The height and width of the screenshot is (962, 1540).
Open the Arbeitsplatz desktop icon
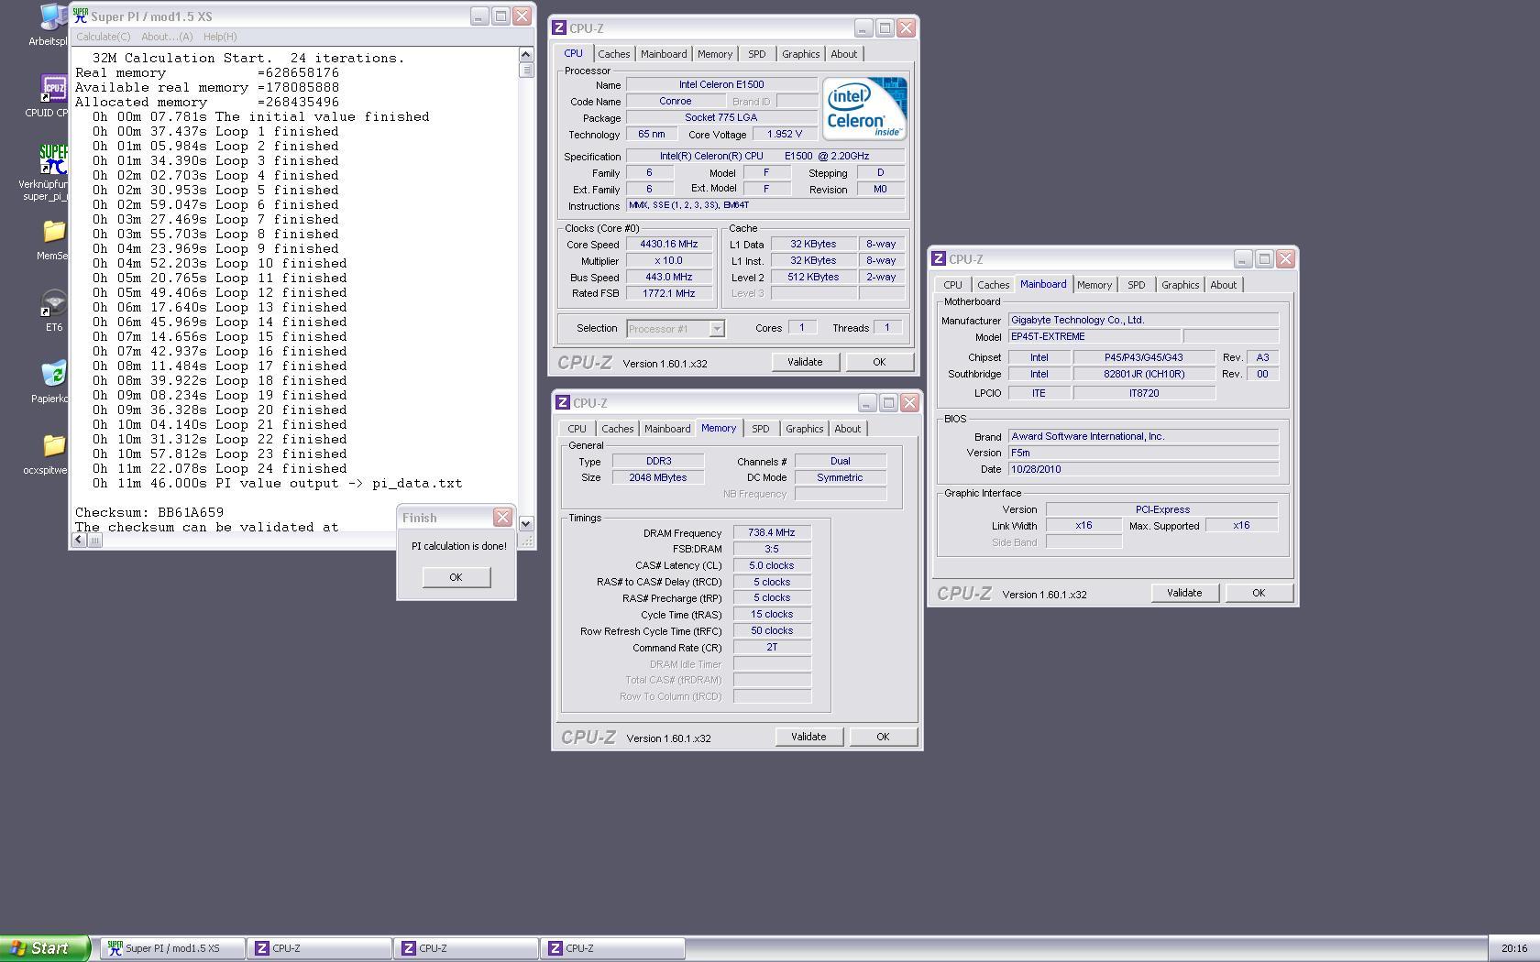pyautogui.click(x=51, y=24)
